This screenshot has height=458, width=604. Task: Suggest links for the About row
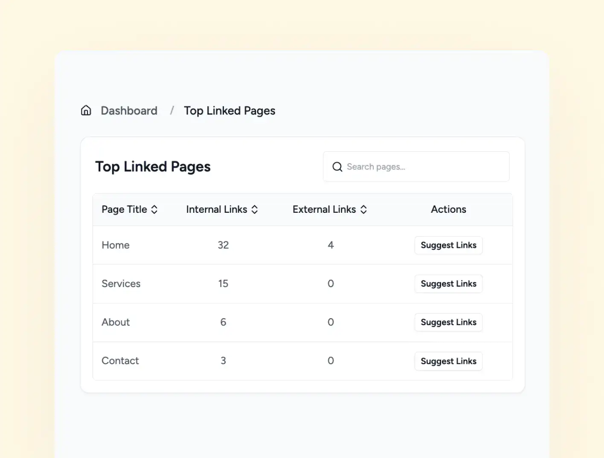point(448,322)
